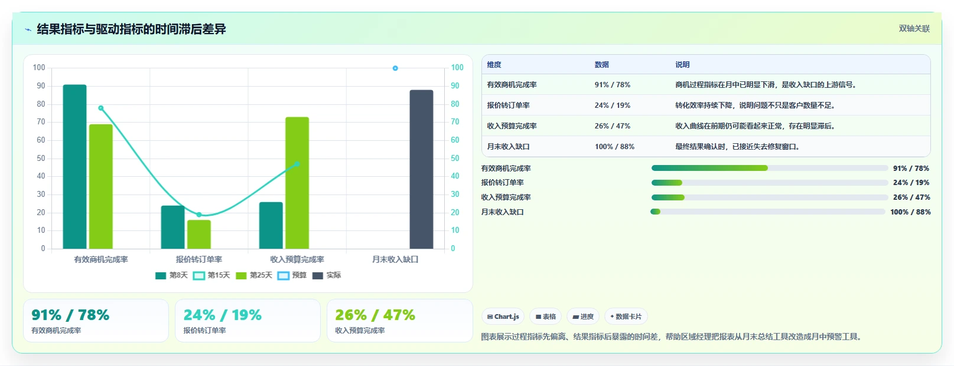
Task: Click the icon beside the panel title
Action: point(28,29)
